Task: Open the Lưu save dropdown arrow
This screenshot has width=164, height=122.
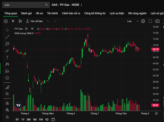Action: coord(138,21)
